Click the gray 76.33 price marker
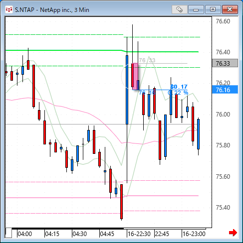Screen dimensions: 243x243 tap(225, 63)
